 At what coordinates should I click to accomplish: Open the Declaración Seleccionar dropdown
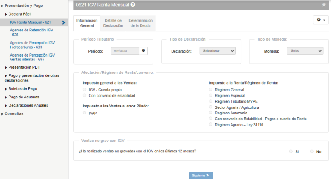217,51
